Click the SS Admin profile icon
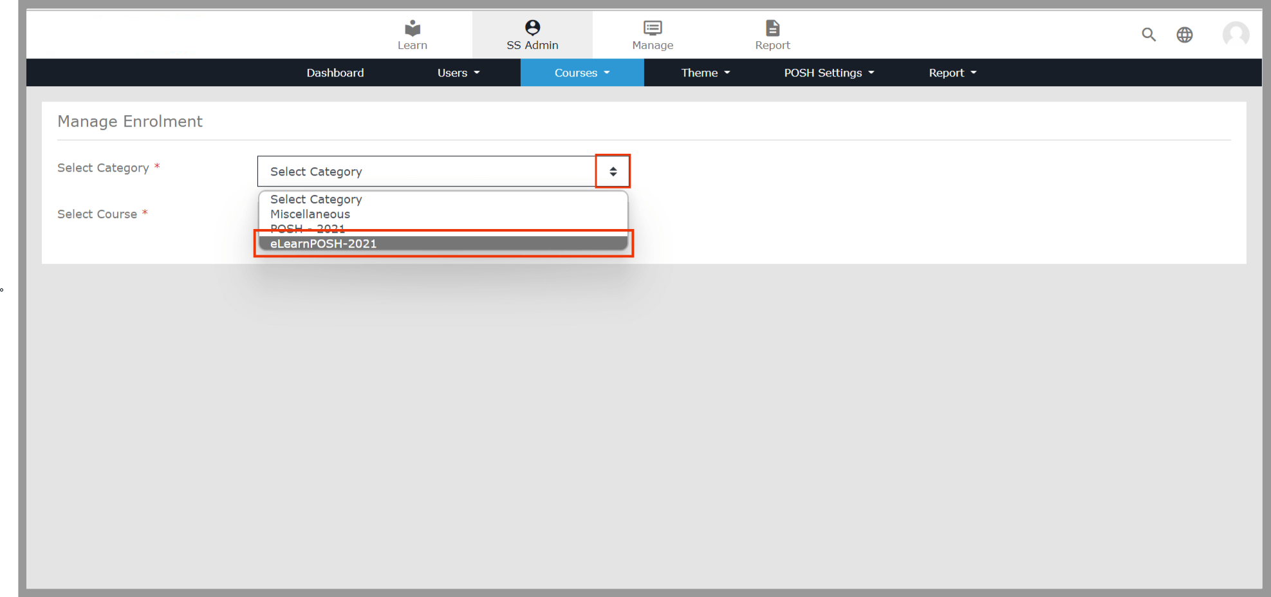Screen dimensions: 1271x597 pyautogui.click(x=532, y=28)
